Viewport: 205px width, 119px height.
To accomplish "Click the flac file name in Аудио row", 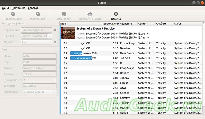I will click(x=116, y=37).
